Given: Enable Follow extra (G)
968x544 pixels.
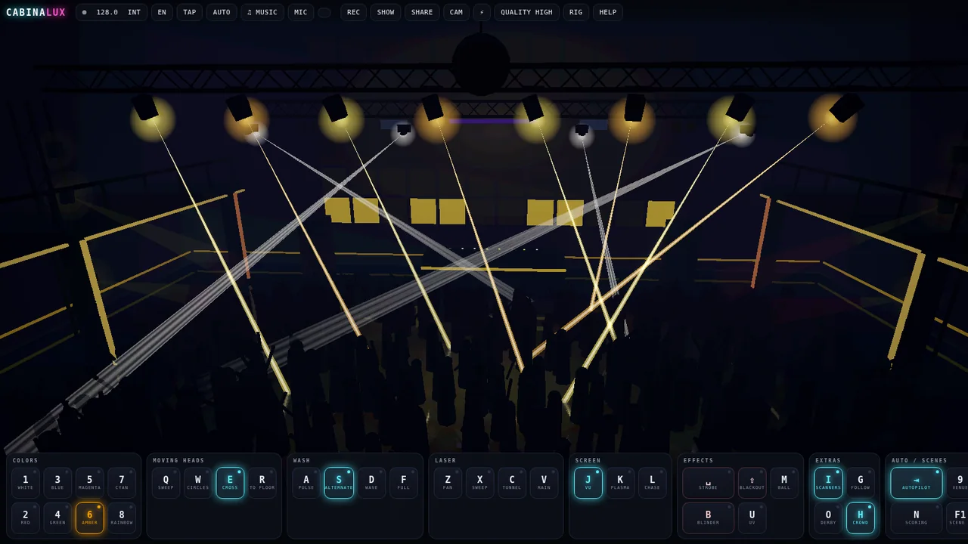Looking at the screenshot, I should (860, 483).
